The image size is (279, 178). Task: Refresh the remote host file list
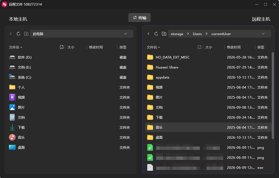[156, 34]
